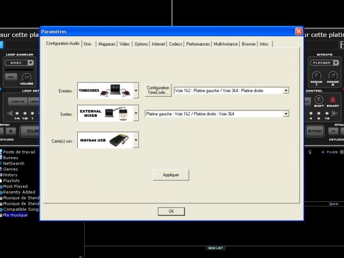This screenshot has height=258, width=344.
Task: Click the effects PARAM 1 knob
Action: tap(316, 76)
